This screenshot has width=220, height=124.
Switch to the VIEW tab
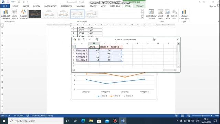coord(103,6)
